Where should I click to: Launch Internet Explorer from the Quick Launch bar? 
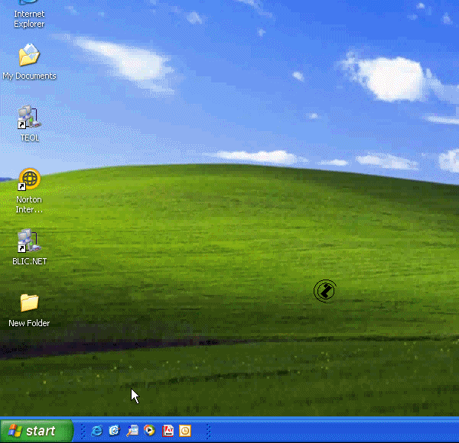click(x=96, y=431)
